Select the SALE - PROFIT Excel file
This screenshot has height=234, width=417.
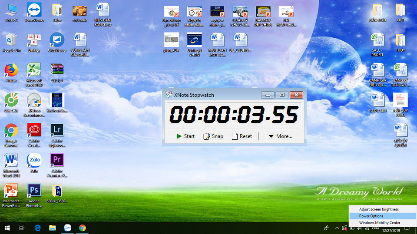[x=377, y=45]
